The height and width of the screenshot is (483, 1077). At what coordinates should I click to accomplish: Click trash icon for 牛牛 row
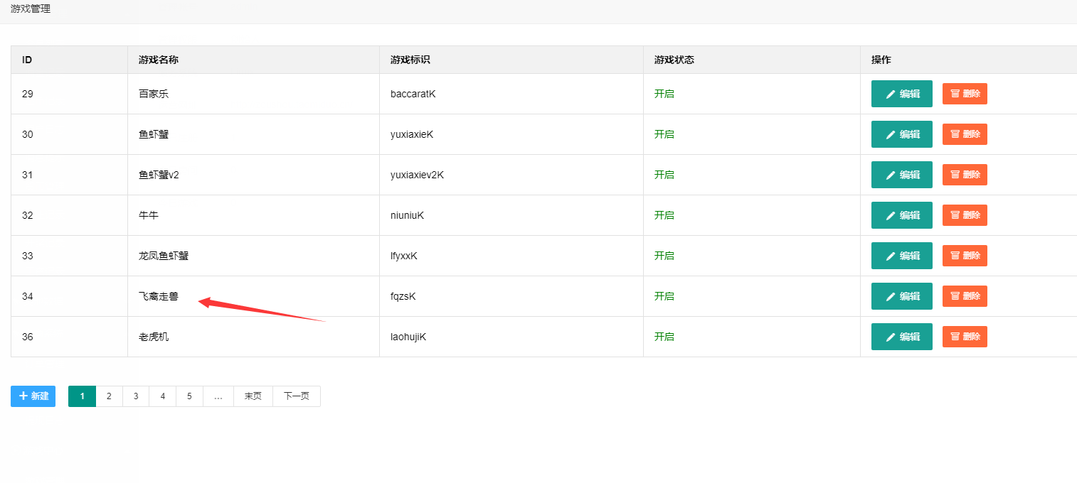click(x=955, y=215)
